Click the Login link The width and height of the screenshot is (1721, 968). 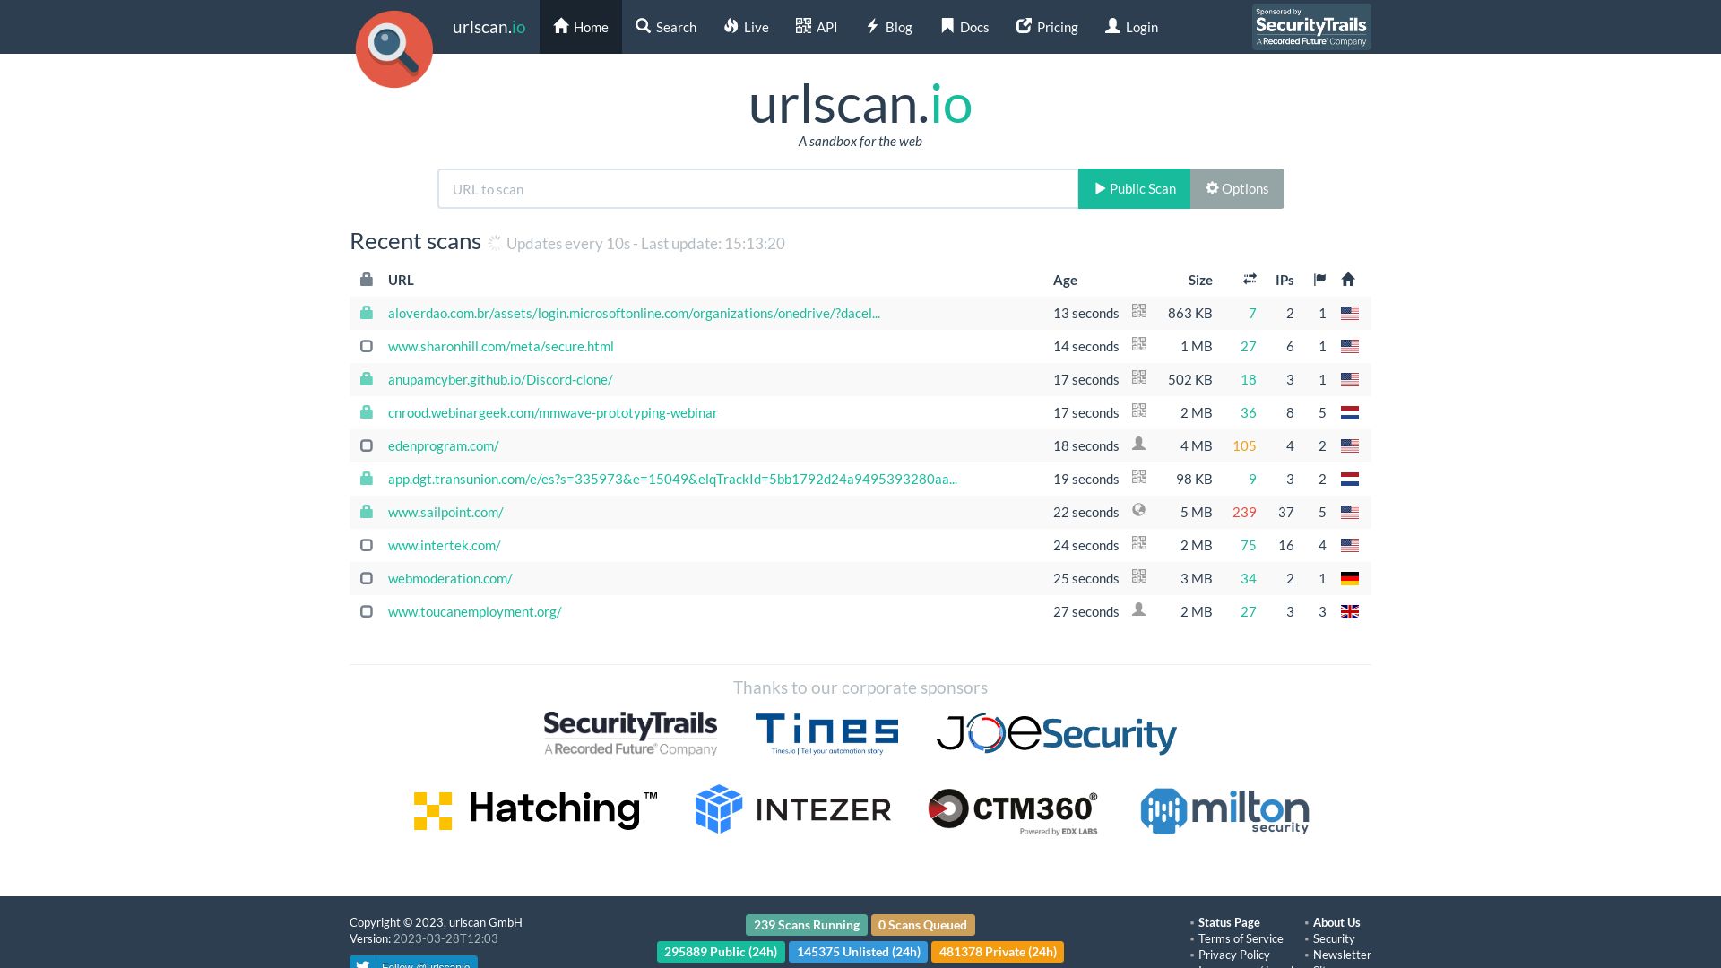[x=1131, y=27]
